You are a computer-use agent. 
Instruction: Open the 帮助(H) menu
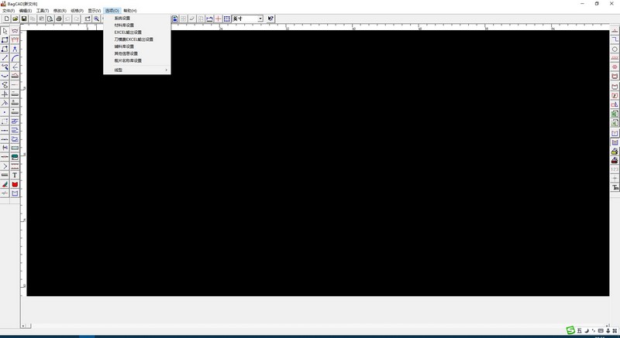tap(129, 11)
